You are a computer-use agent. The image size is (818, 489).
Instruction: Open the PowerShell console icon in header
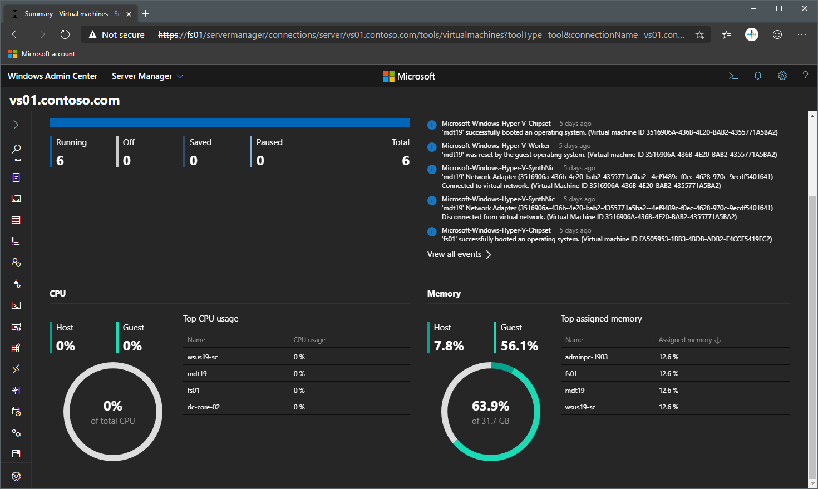(733, 76)
